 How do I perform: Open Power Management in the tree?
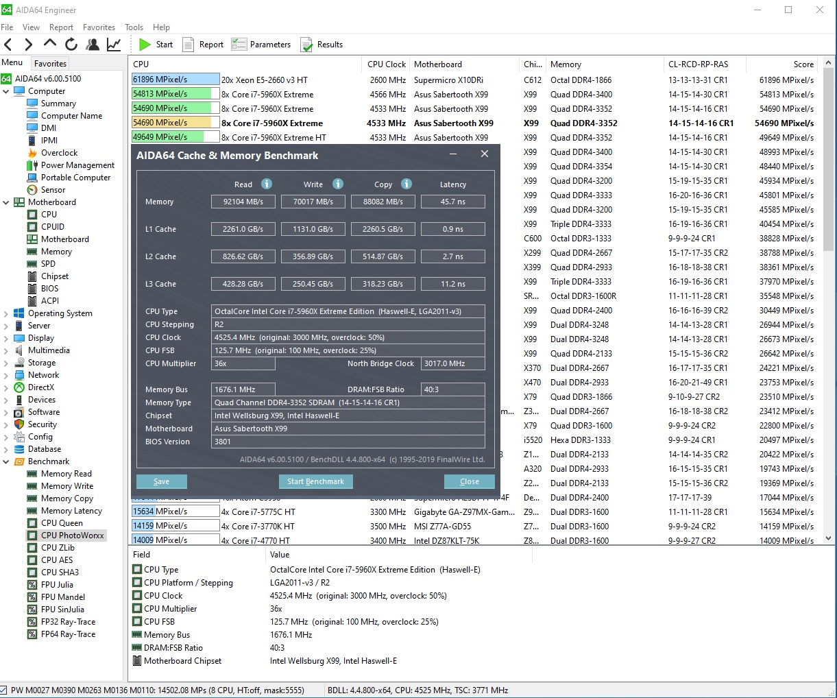77,165
